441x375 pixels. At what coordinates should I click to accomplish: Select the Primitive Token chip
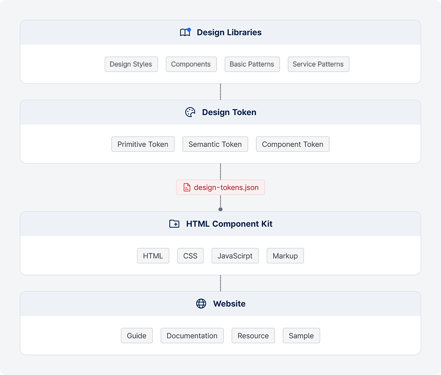click(x=143, y=144)
